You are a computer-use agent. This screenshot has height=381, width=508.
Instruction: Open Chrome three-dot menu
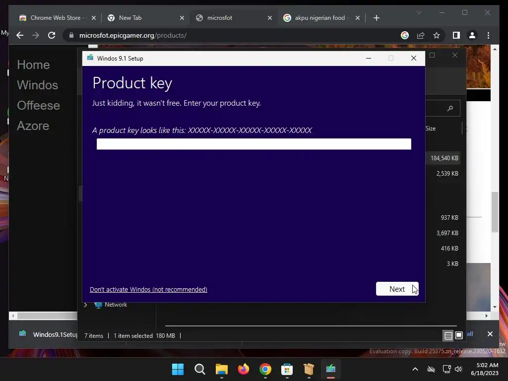[488, 35]
